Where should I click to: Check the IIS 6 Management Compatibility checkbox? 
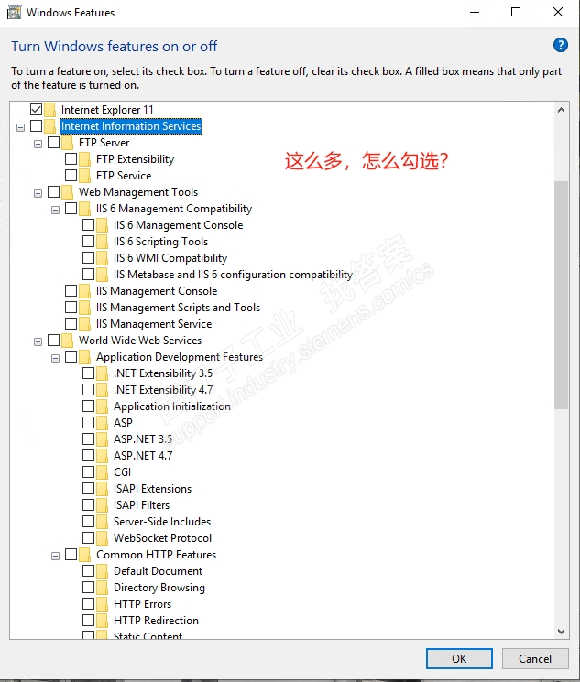pos(71,209)
